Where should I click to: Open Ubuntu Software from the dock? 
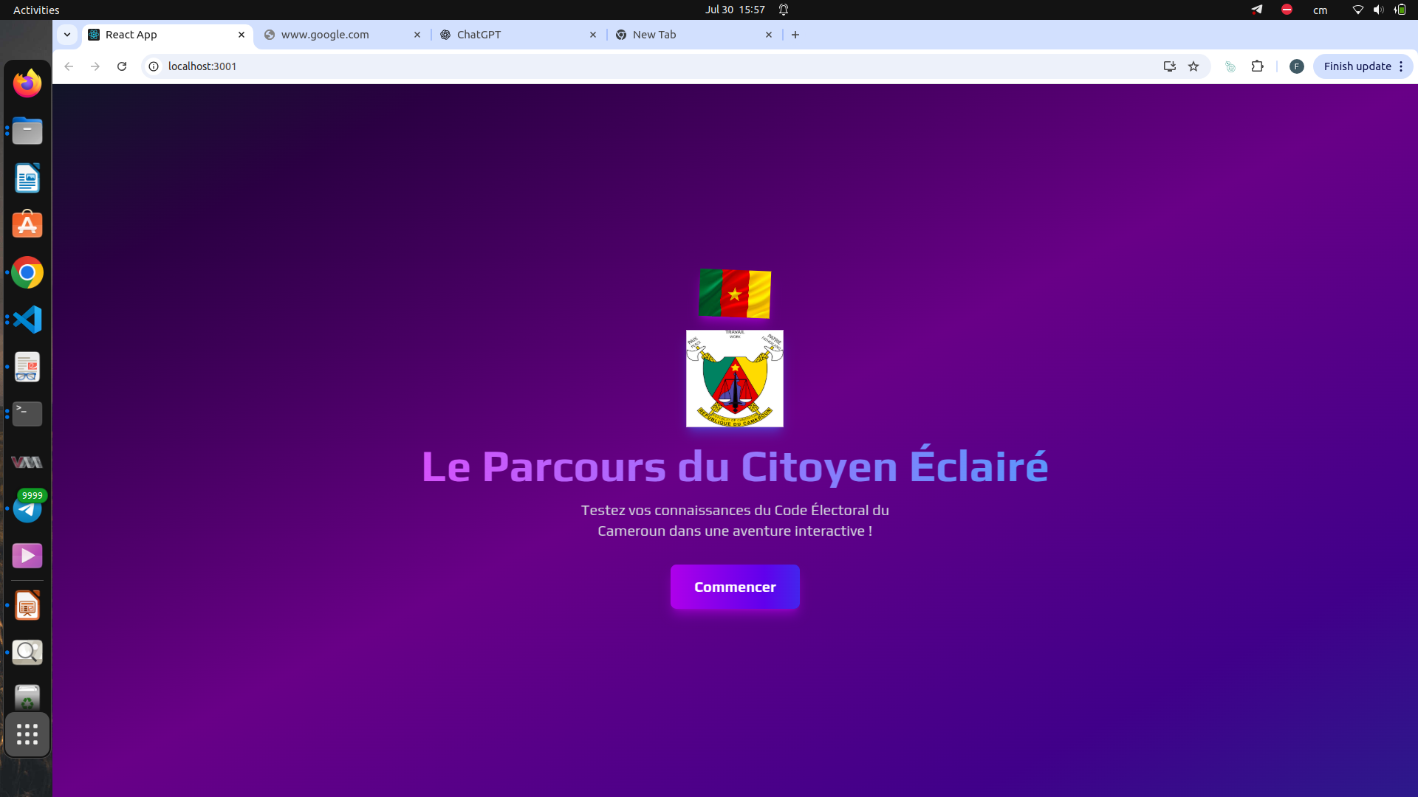pos(27,225)
